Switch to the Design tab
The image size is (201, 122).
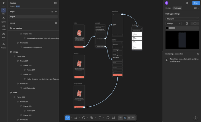[x=168, y=8]
